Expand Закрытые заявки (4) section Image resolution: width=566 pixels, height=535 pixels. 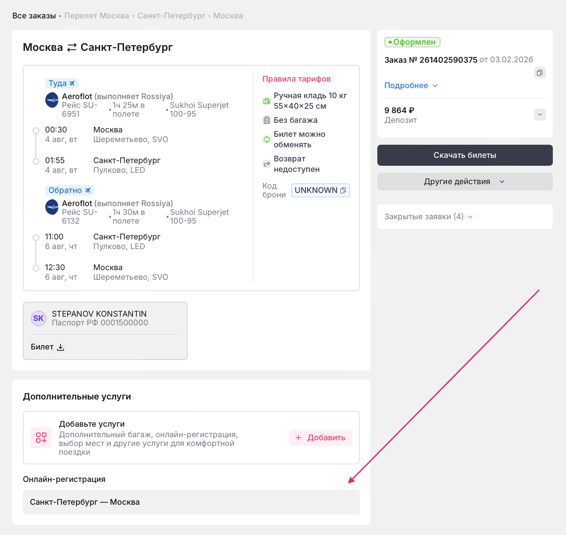click(x=428, y=217)
